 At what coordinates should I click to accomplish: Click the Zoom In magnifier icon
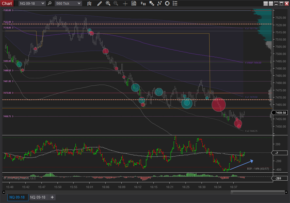point(108,3)
